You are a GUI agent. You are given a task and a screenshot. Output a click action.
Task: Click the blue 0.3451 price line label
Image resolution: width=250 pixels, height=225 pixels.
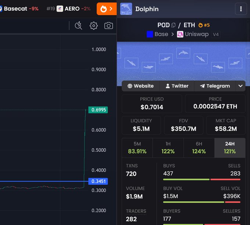pos(98,181)
